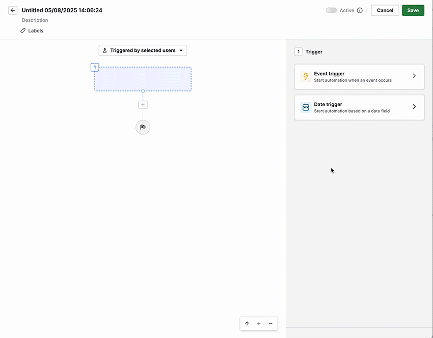Select the empty trigger placeholder block
The width and height of the screenshot is (433, 338).
(143, 78)
